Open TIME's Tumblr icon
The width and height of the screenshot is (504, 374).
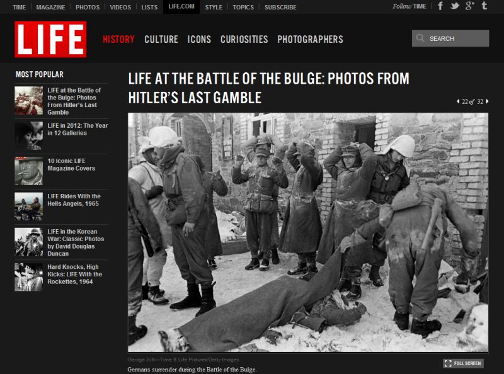point(484,6)
